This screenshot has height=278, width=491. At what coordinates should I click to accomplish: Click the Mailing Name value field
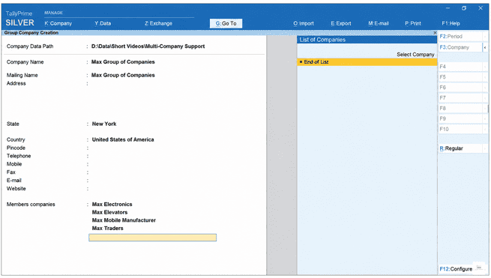[123, 75]
